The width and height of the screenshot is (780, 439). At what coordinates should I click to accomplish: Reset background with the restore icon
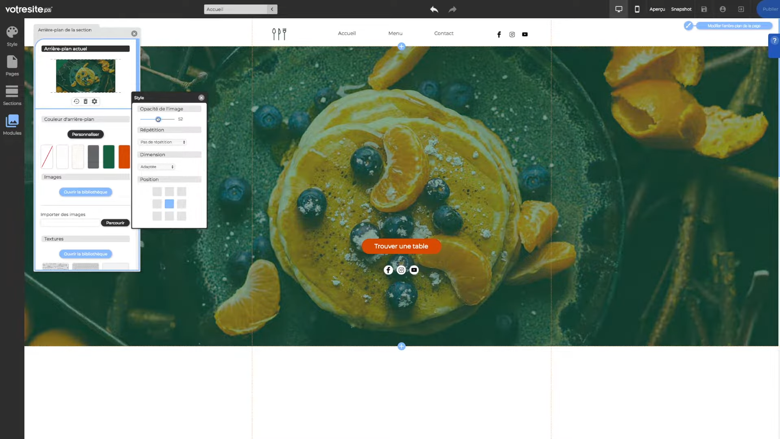click(x=76, y=101)
